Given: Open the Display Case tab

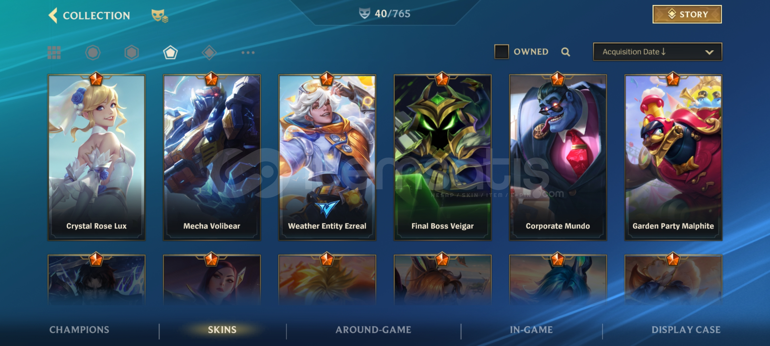Looking at the screenshot, I should [x=686, y=330].
